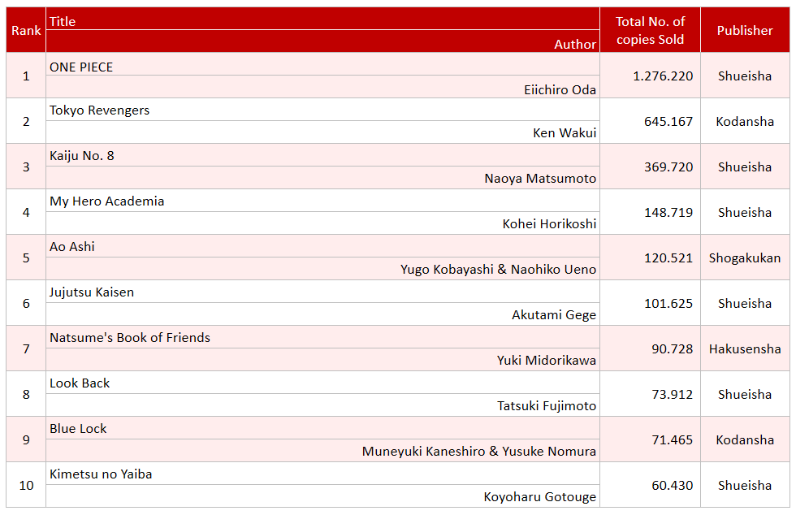Image resolution: width=796 pixels, height=515 pixels.
Task: Click the Shueisha cell in Look Back row
Action: (x=745, y=395)
